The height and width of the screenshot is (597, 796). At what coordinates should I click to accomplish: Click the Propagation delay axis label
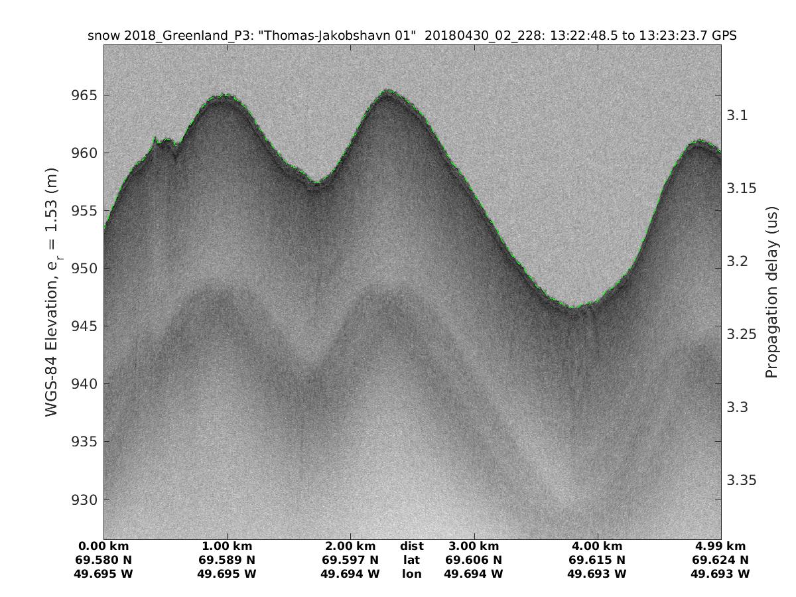coord(771,292)
